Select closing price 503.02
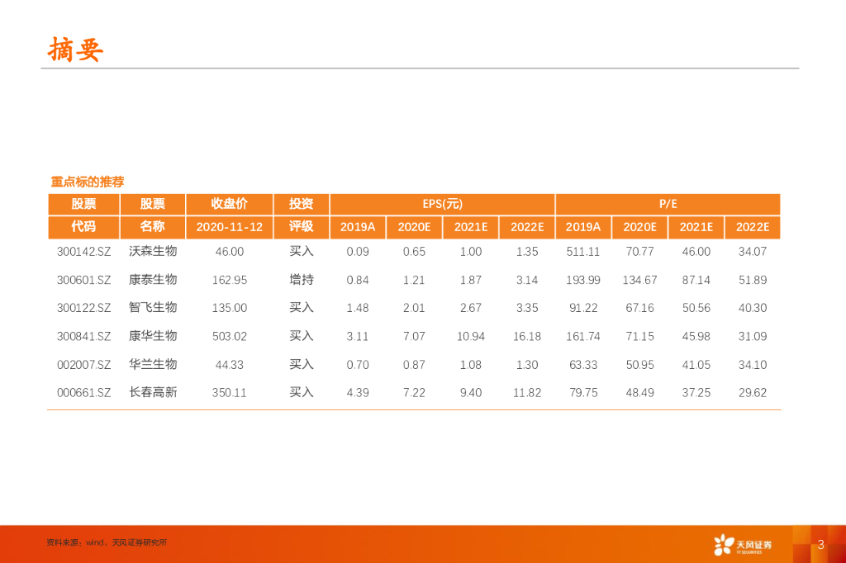The image size is (846, 563). click(230, 337)
